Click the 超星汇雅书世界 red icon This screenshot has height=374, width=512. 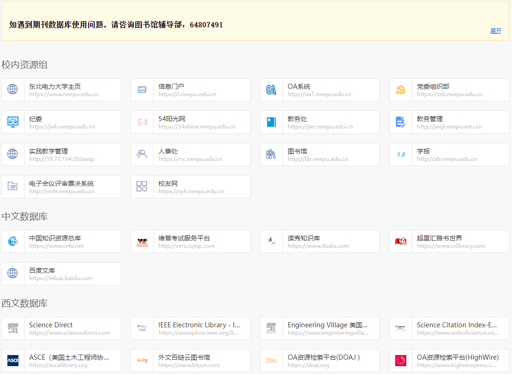[401, 241]
